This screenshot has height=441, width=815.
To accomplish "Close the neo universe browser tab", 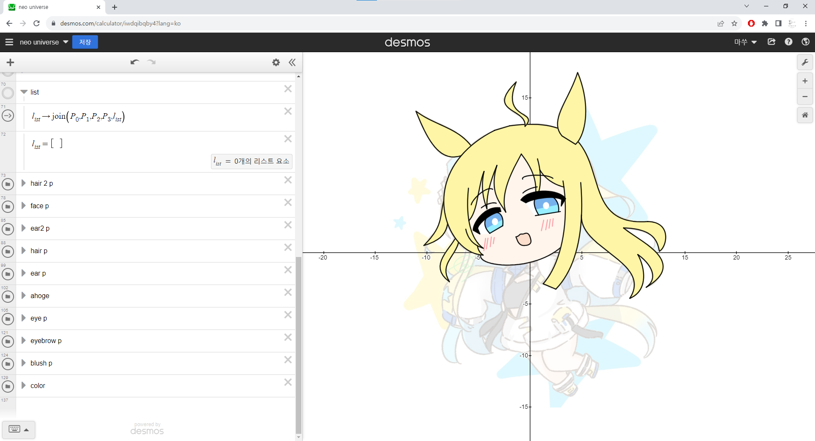I will point(98,7).
